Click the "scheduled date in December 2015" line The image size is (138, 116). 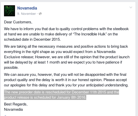click(32, 39)
